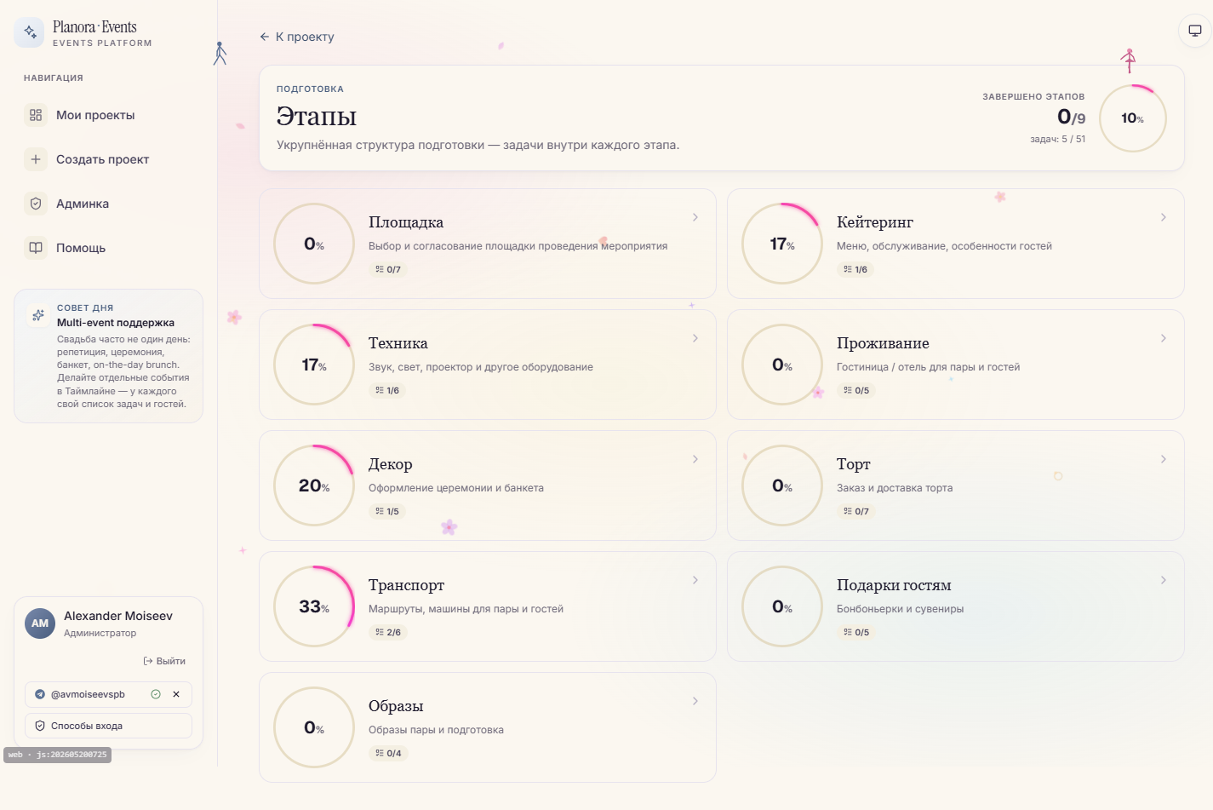
Task: Expand the Площадка stage via its chevron
Action: tap(695, 217)
